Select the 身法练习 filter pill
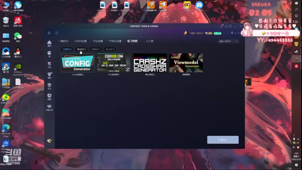302x170 pixels. click(x=110, y=49)
